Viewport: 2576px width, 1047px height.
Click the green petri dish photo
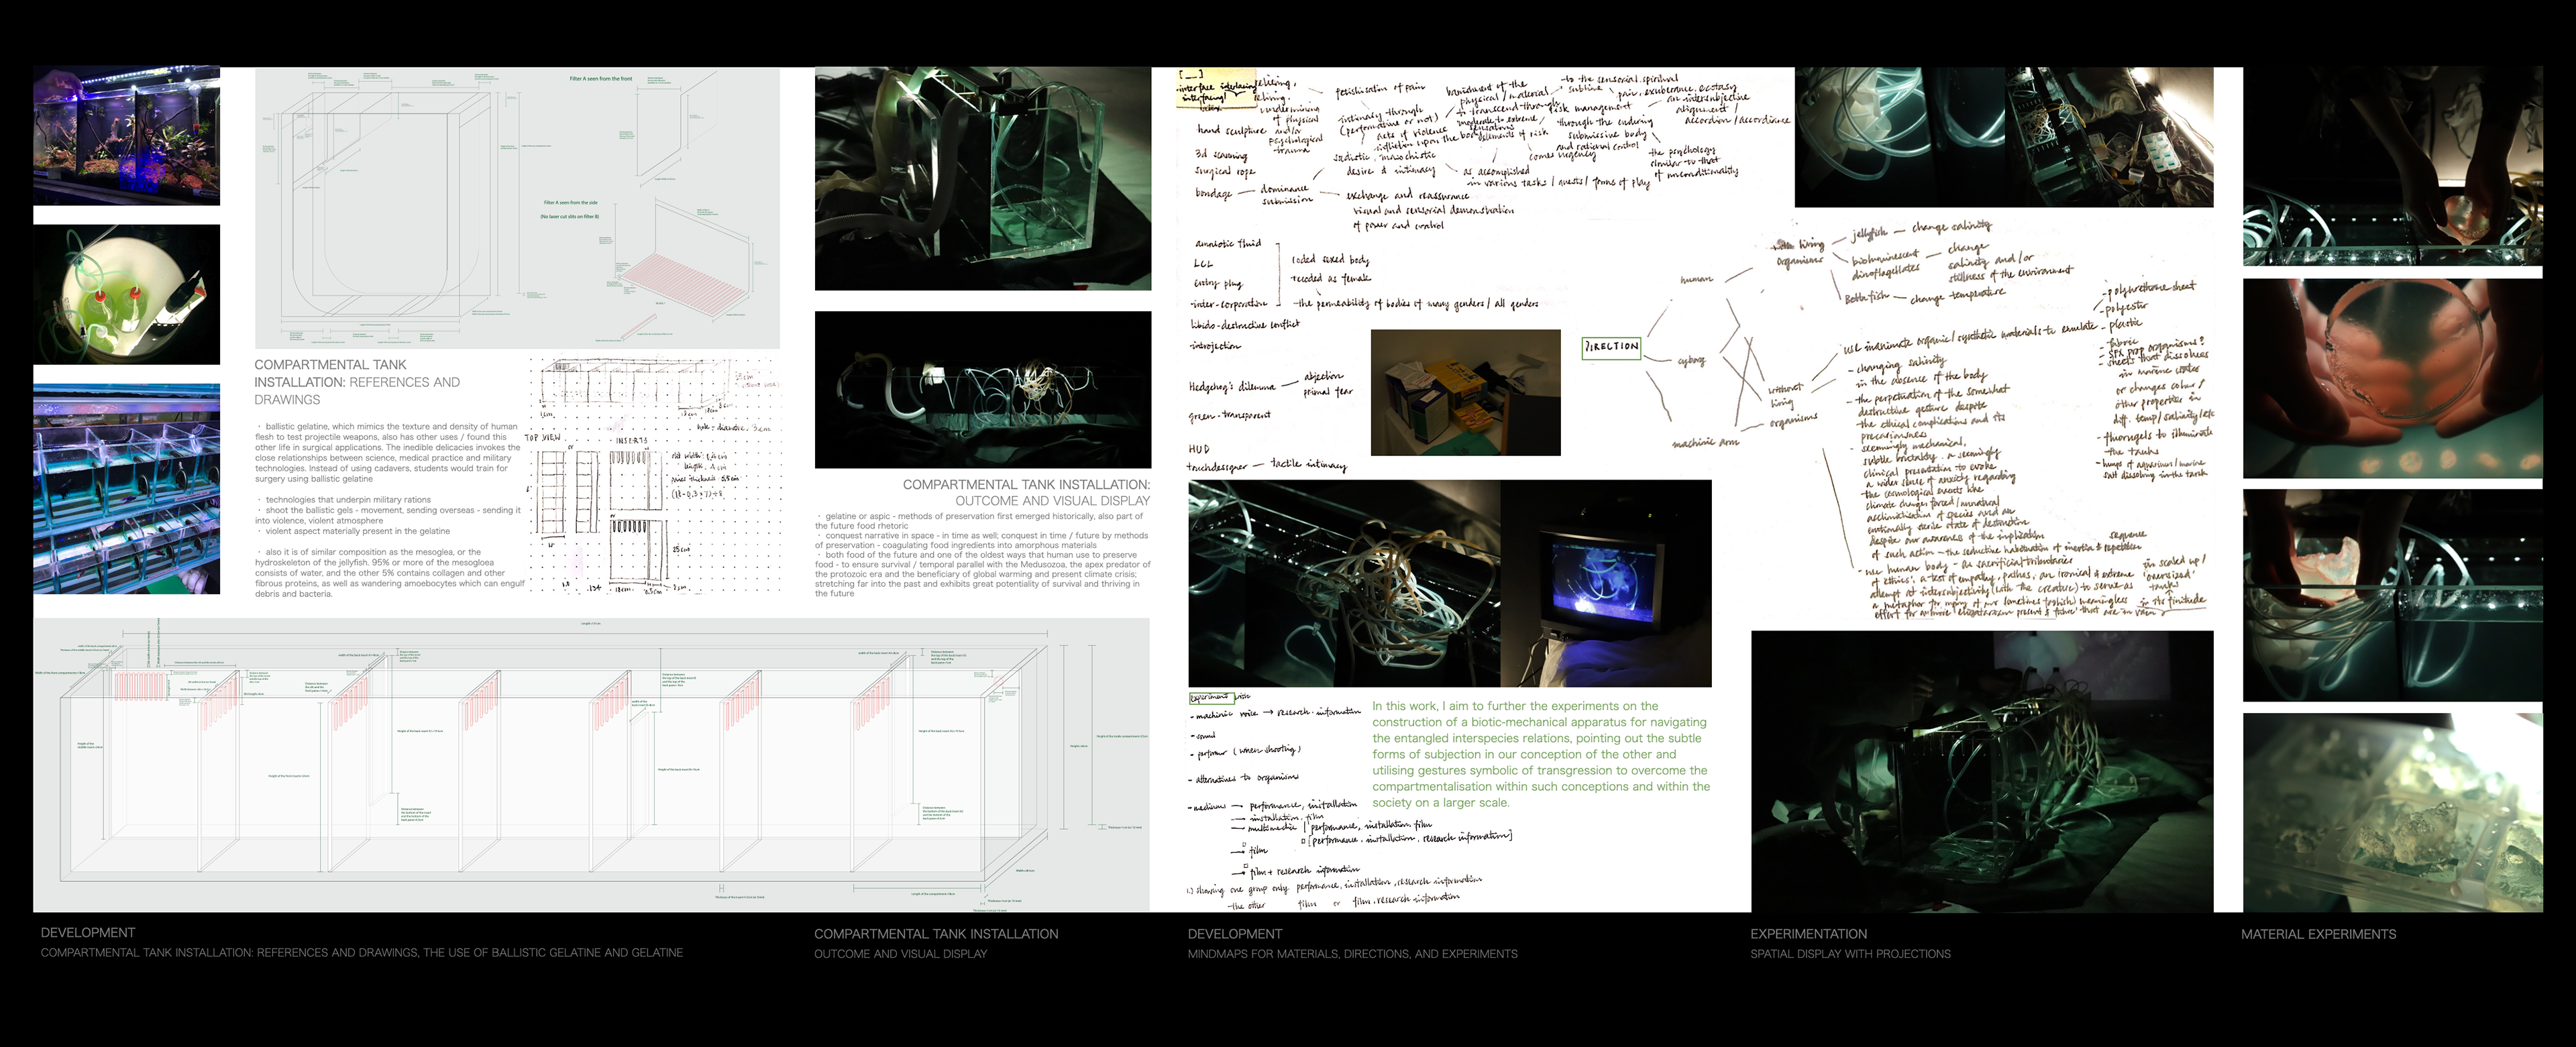pyautogui.click(x=126, y=294)
